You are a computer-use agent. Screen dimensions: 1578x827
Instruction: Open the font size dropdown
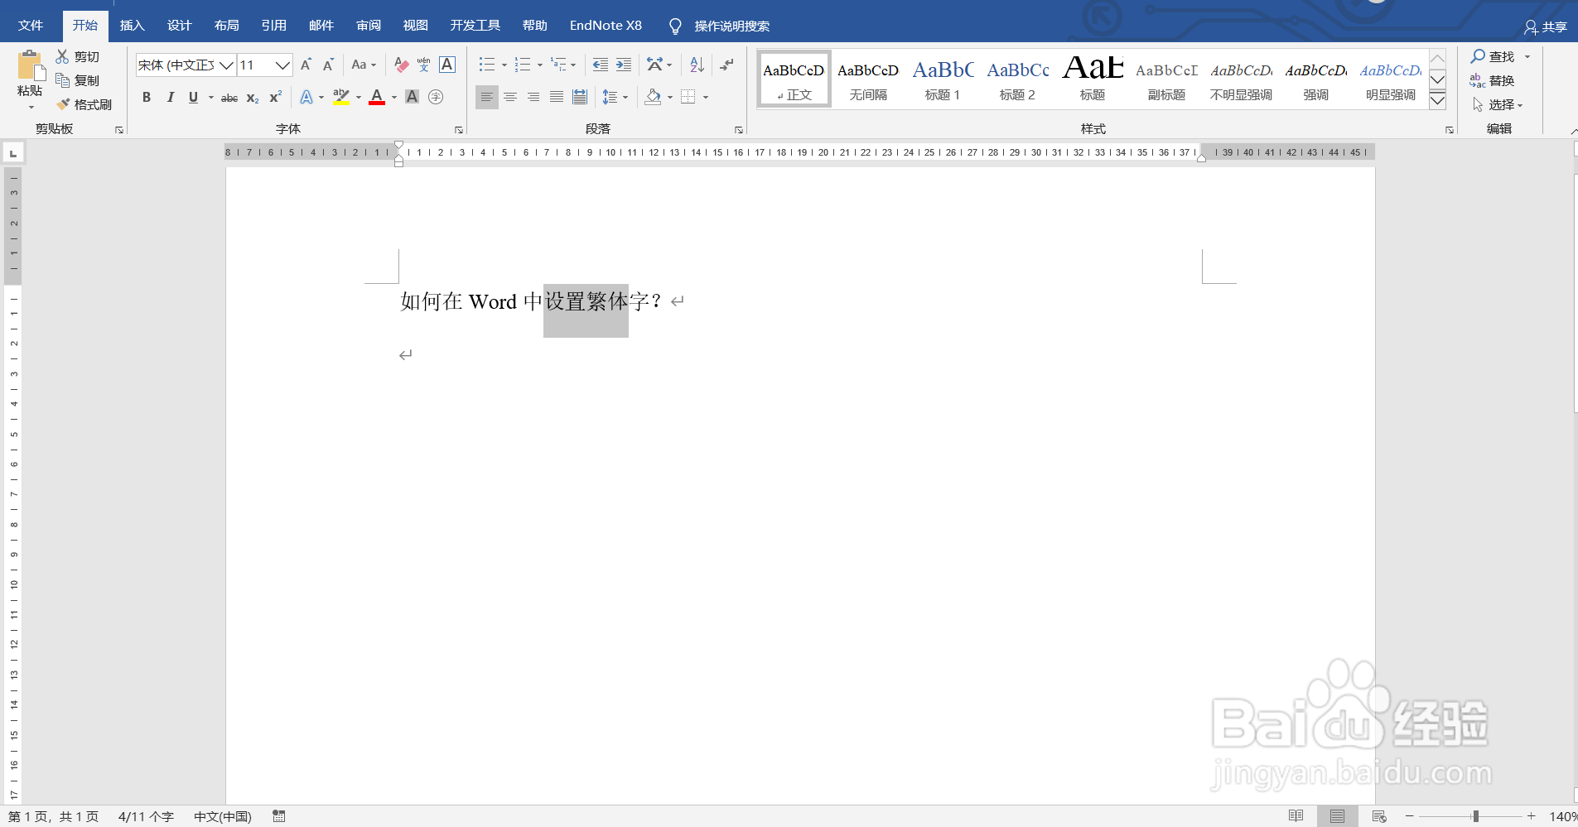coord(282,65)
